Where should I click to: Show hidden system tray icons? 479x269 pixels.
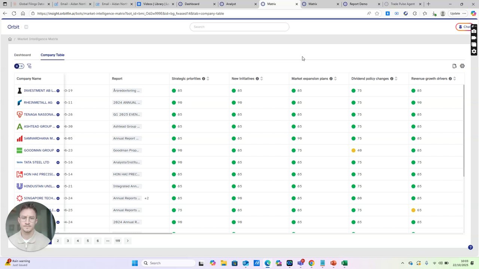pos(403,263)
